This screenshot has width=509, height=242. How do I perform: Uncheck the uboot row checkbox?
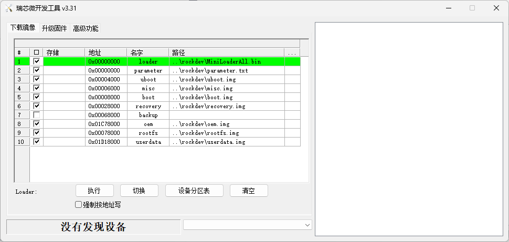pyautogui.click(x=37, y=79)
